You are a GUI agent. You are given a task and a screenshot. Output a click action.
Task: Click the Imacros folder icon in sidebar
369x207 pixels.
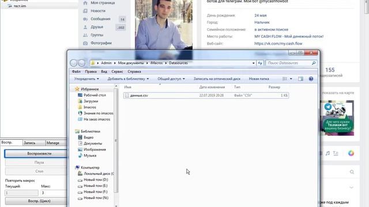coord(80,107)
